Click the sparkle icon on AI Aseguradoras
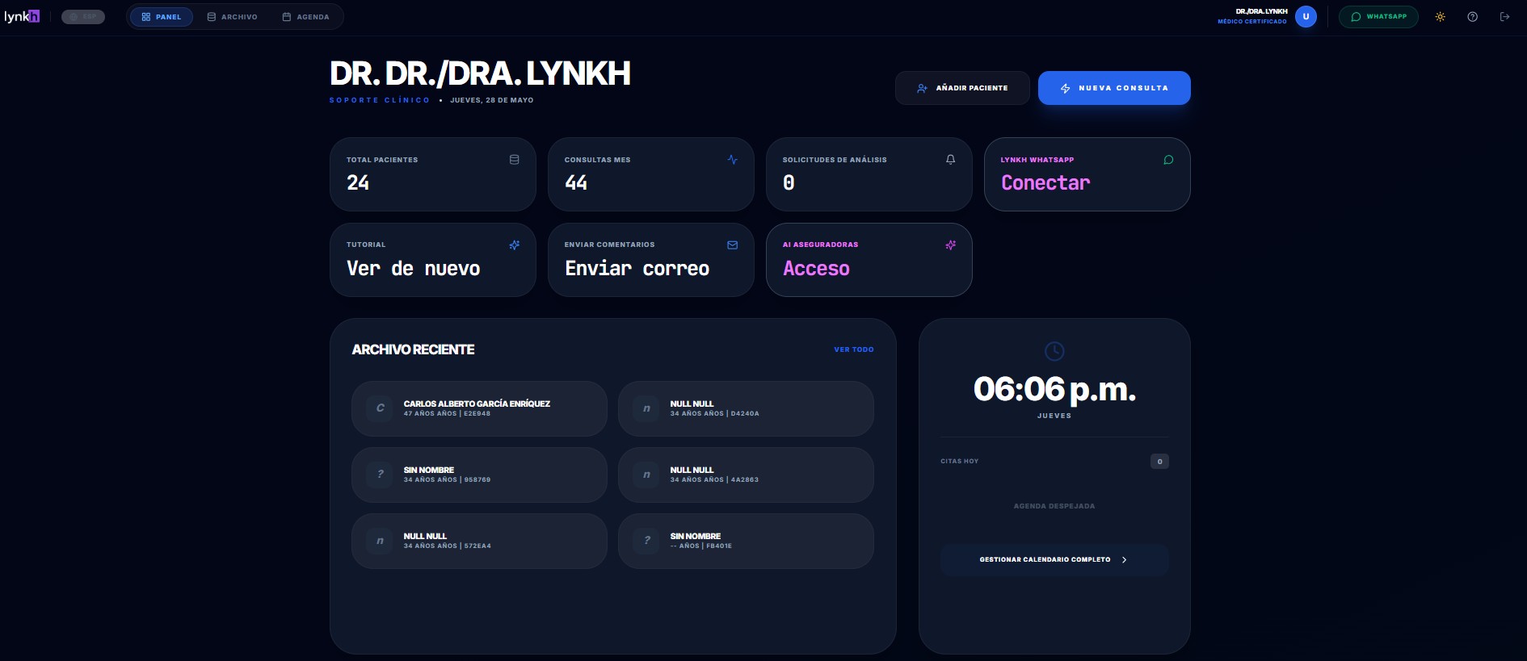Screen dimensions: 1527x661 point(950,245)
